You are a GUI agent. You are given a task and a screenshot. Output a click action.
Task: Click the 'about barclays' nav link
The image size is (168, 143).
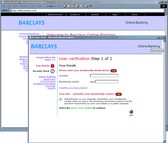[55, 14]
